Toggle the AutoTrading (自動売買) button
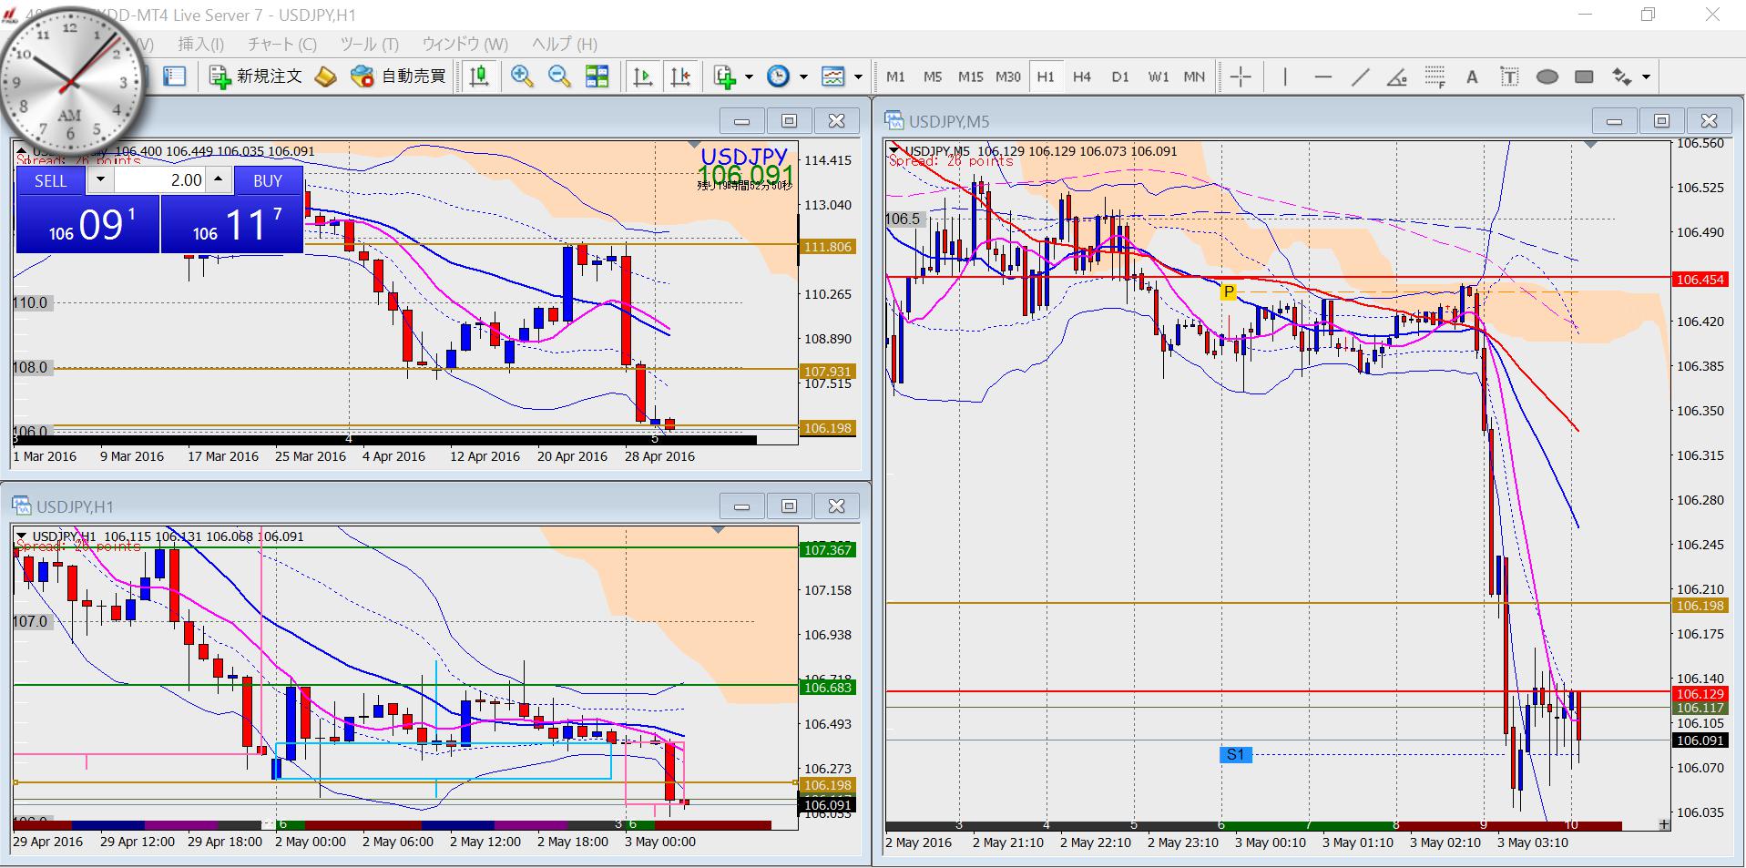Image resolution: width=1746 pixels, height=868 pixels. point(398,77)
